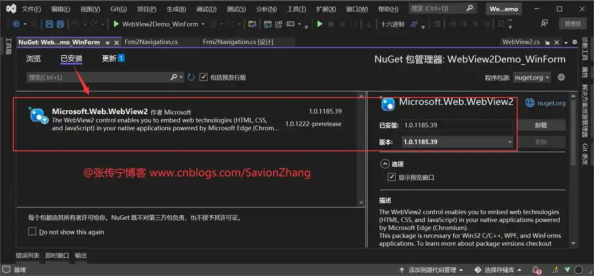Close the WebView2.cs preview tab
The width and height of the screenshot is (594, 276).
[x=556, y=43]
